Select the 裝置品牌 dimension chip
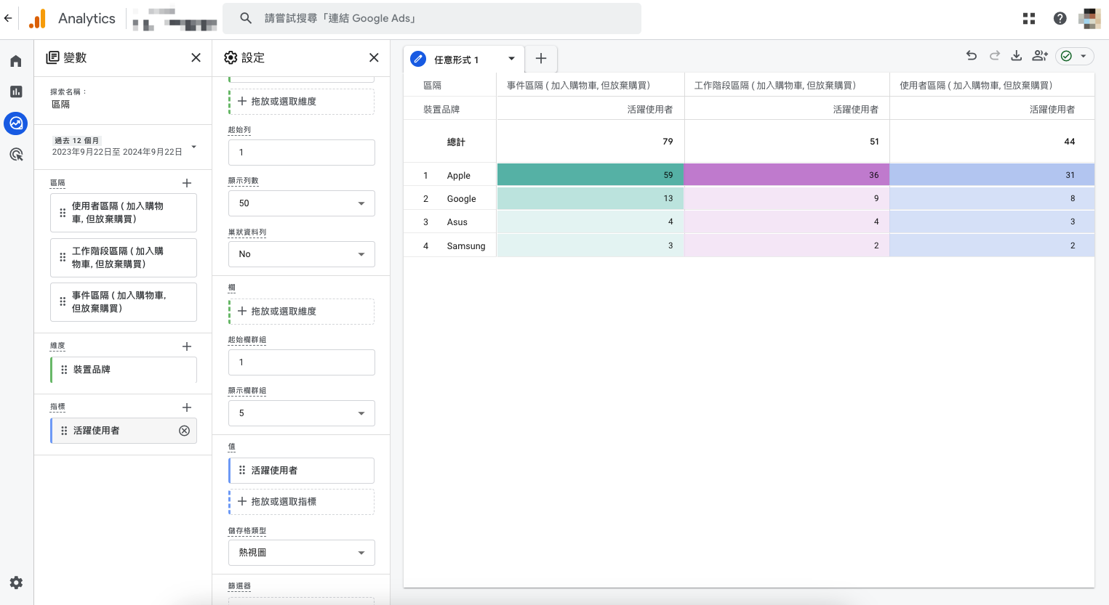Image resolution: width=1109 pixels, height=605 pixels. tap(124, 370)
